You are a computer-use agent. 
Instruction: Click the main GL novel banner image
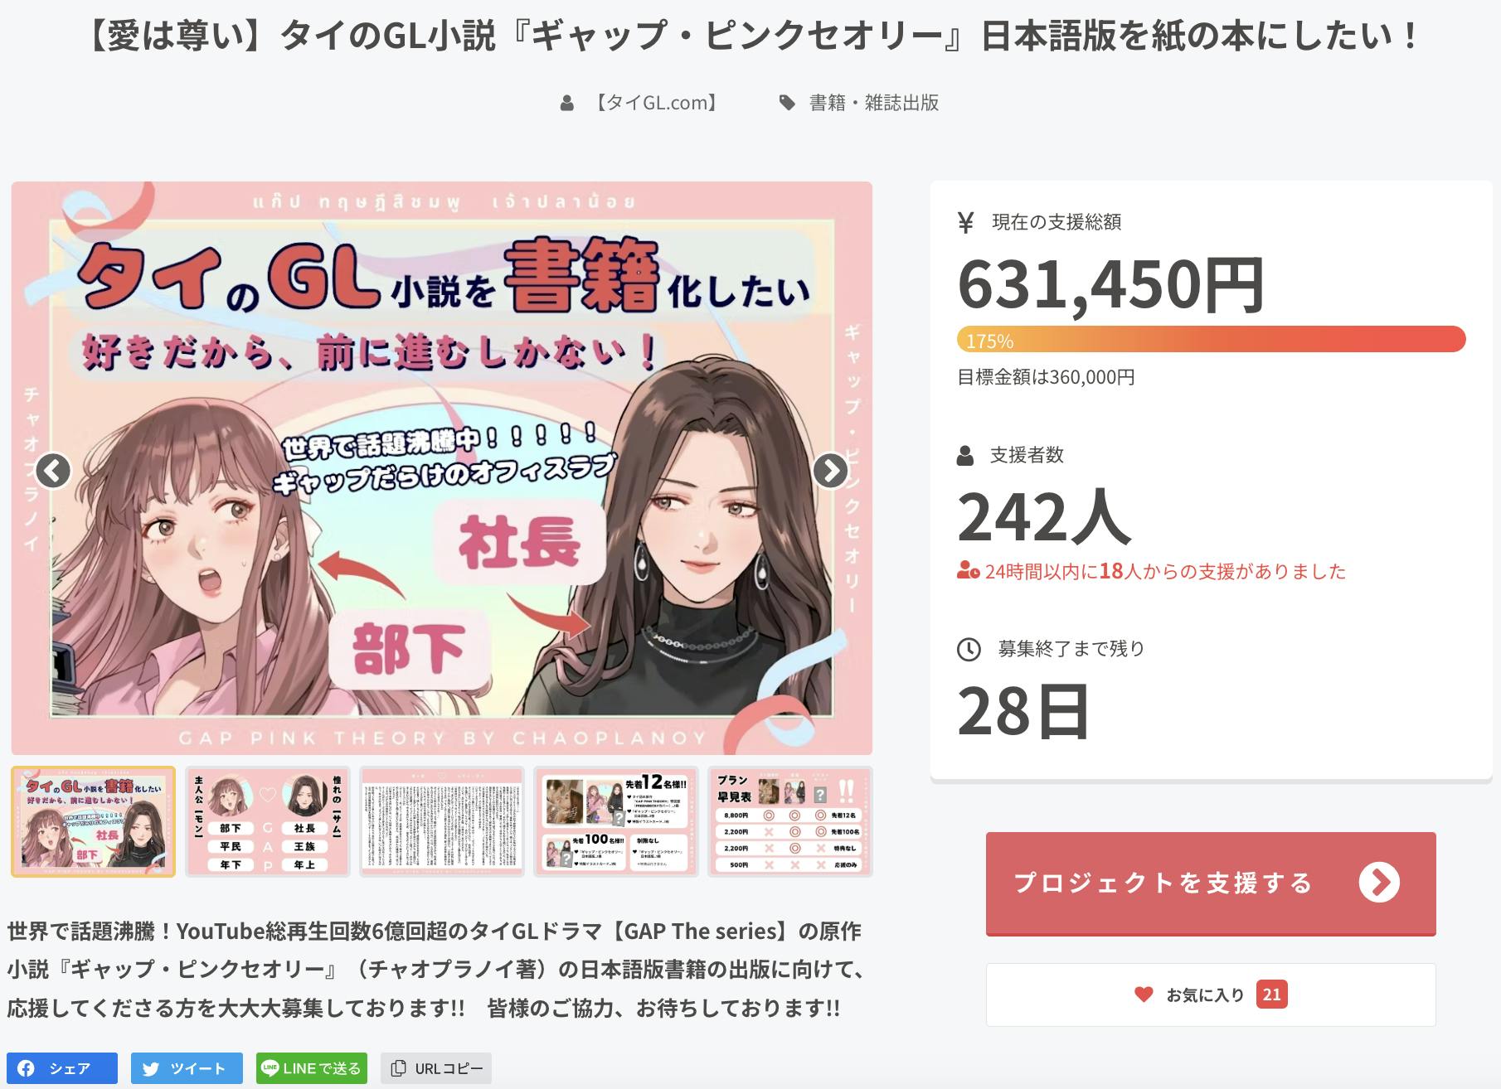coord(441,468)
